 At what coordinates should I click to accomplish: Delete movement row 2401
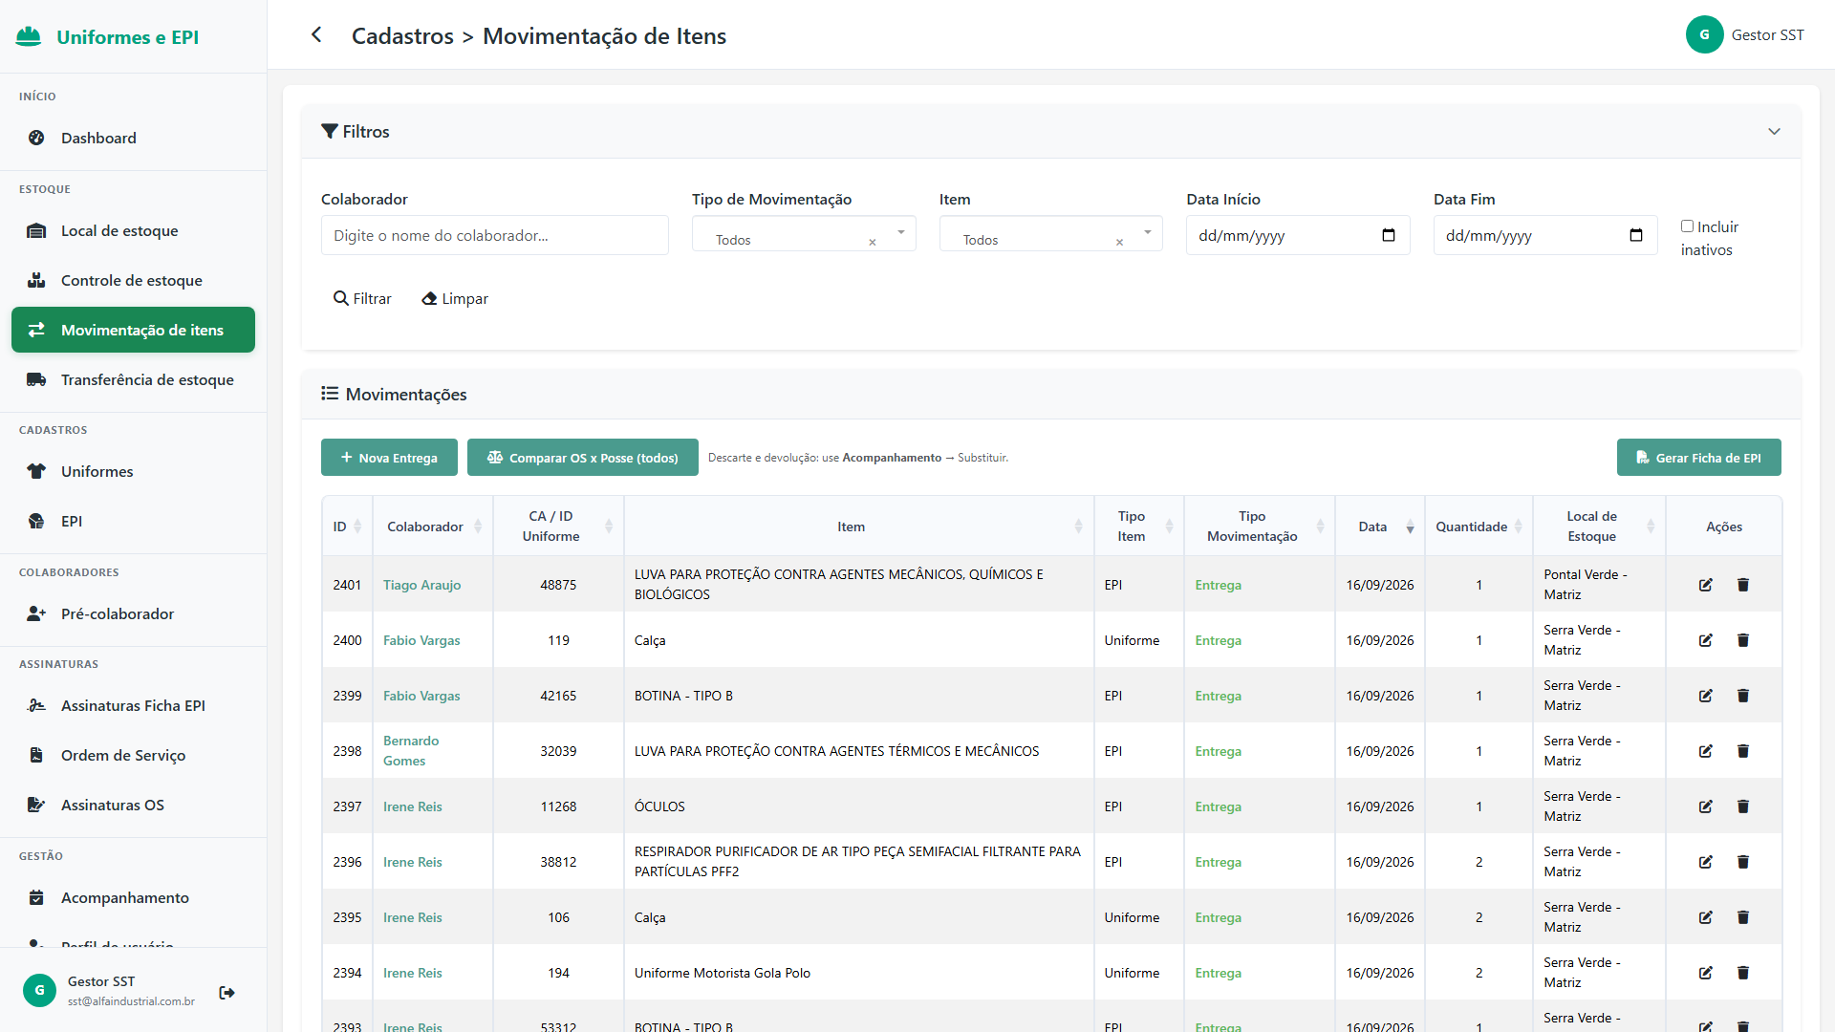click(1743, 585)
